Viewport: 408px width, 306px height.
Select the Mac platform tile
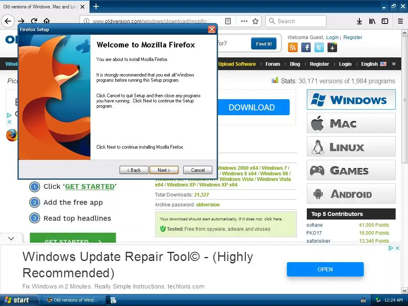tap(351, 123)
